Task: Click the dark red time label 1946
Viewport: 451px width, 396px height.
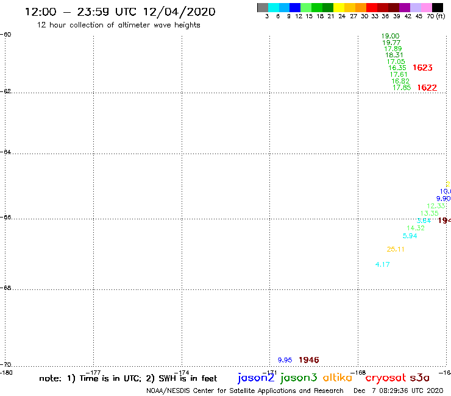Action: click(x=309, y=360)
